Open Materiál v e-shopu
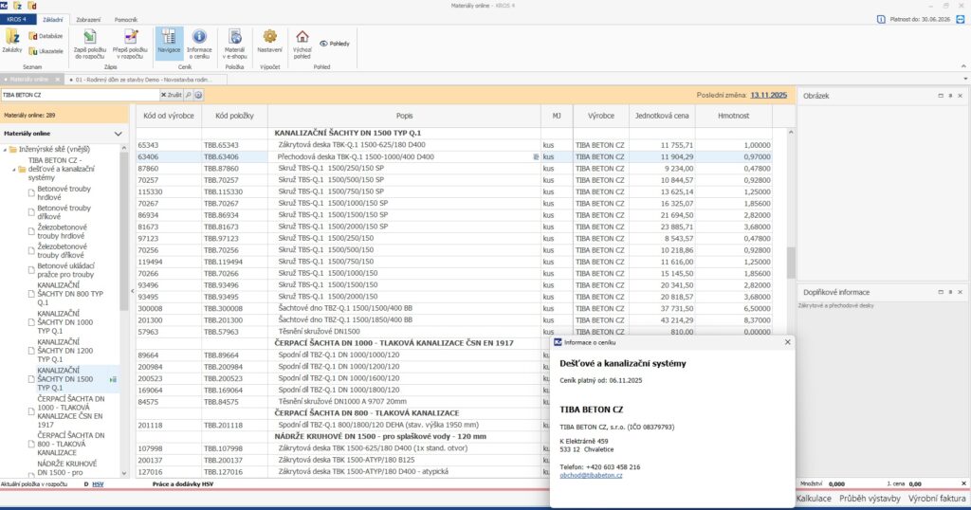The image size is (971, 510). click(234, 44)
